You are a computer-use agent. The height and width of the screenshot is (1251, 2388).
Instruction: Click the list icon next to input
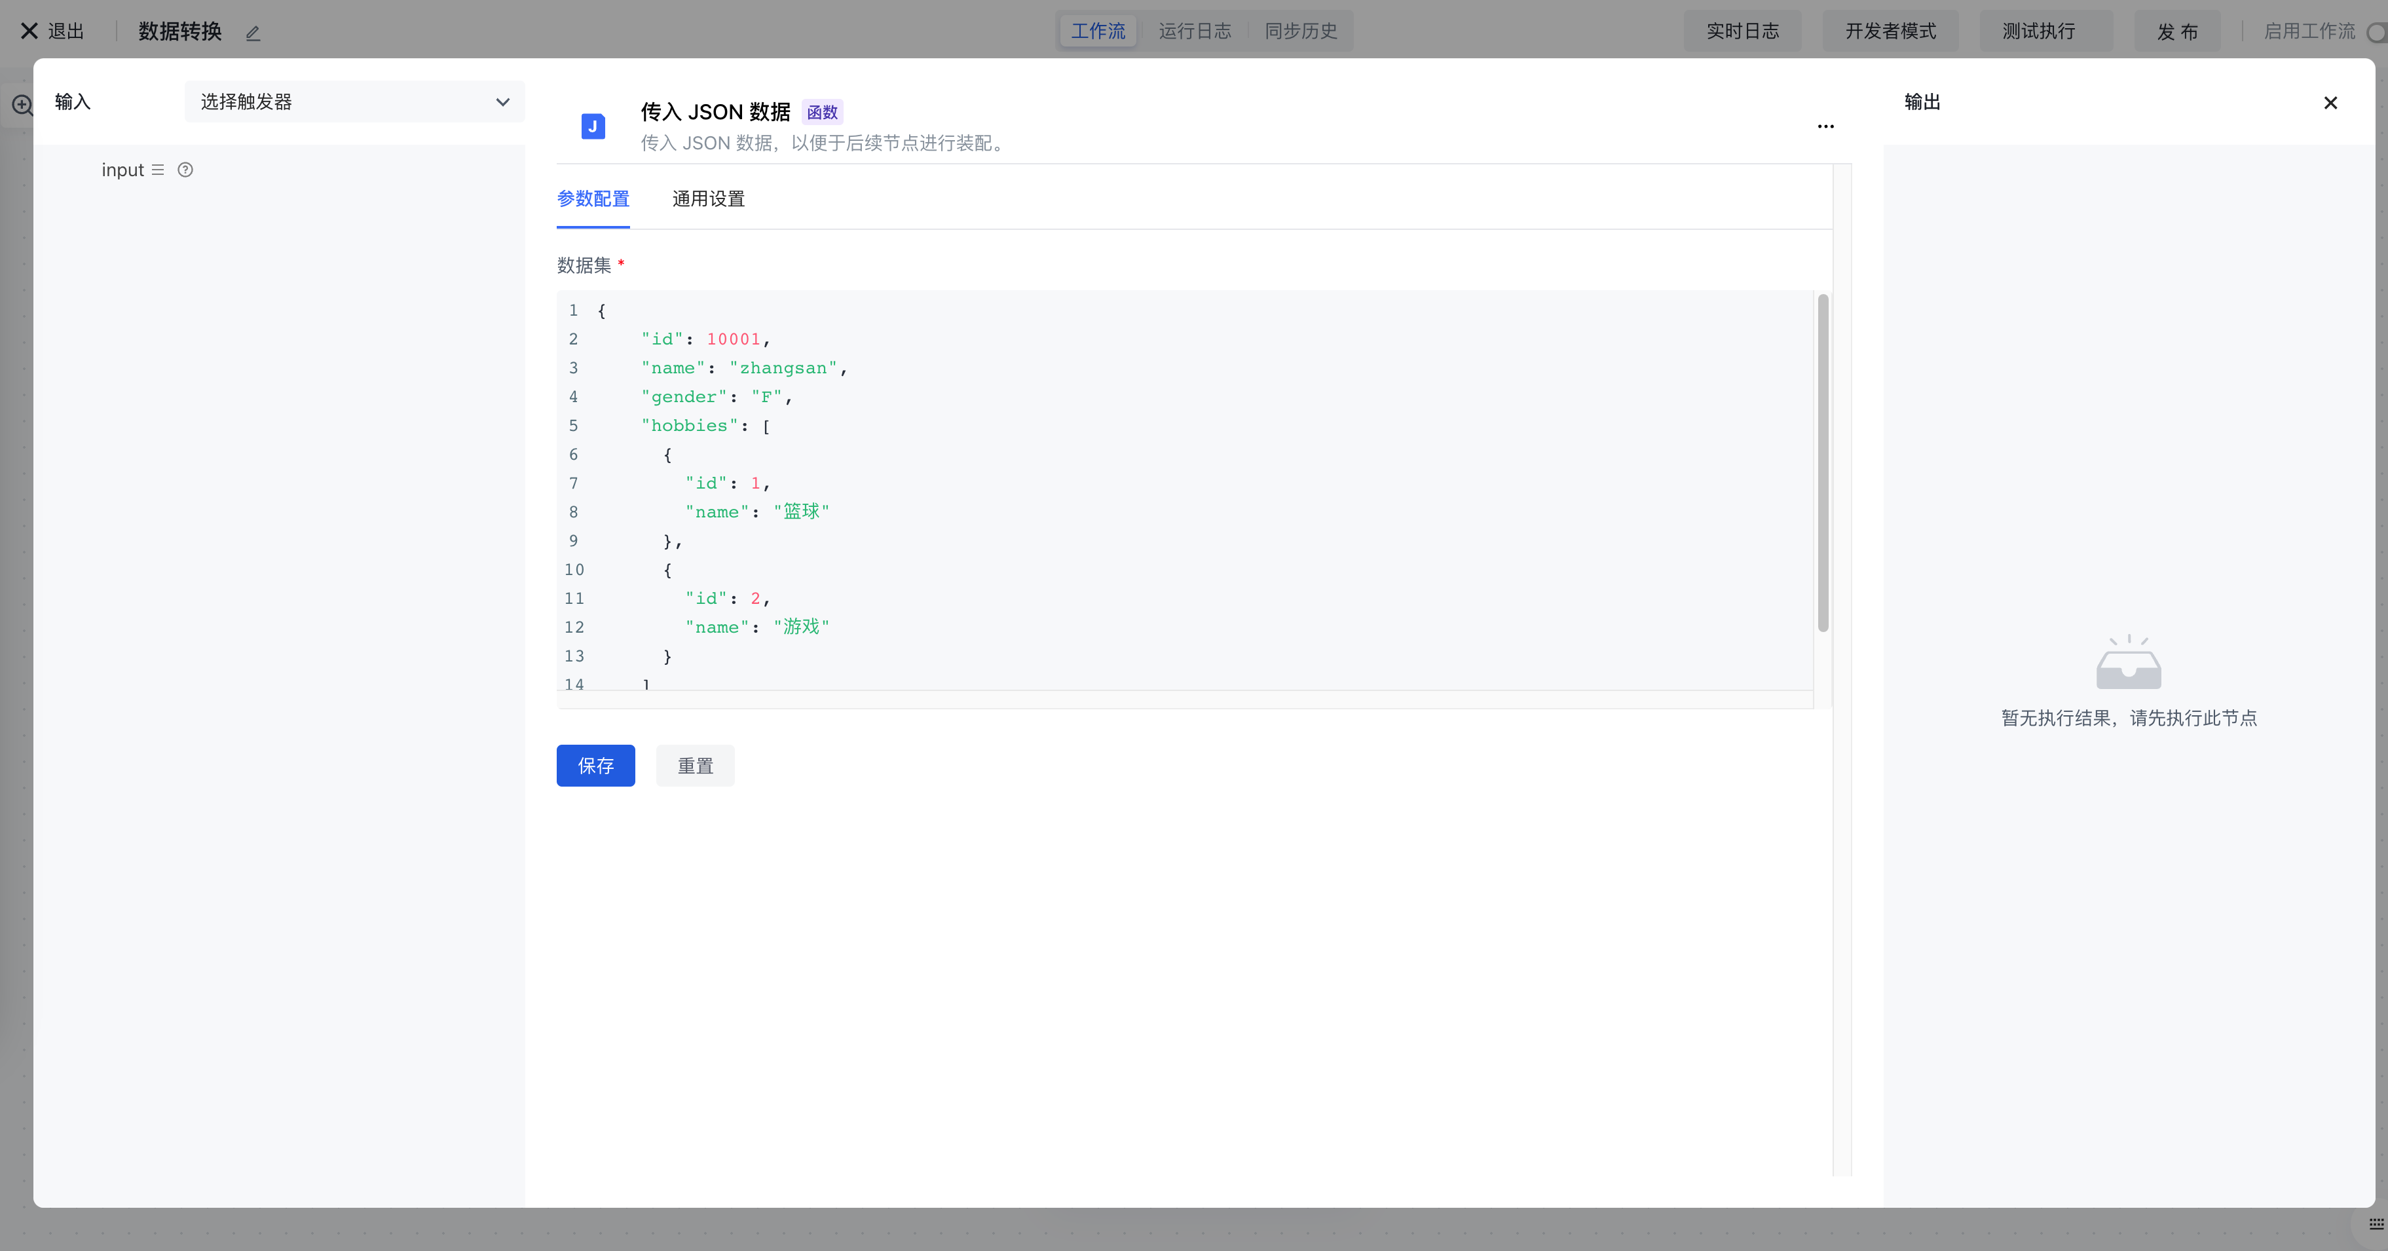[158, 170]
